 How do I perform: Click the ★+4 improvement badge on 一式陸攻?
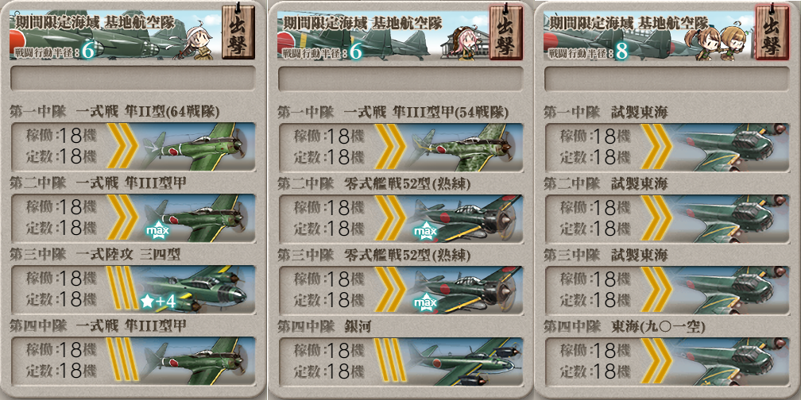(158, 302)
